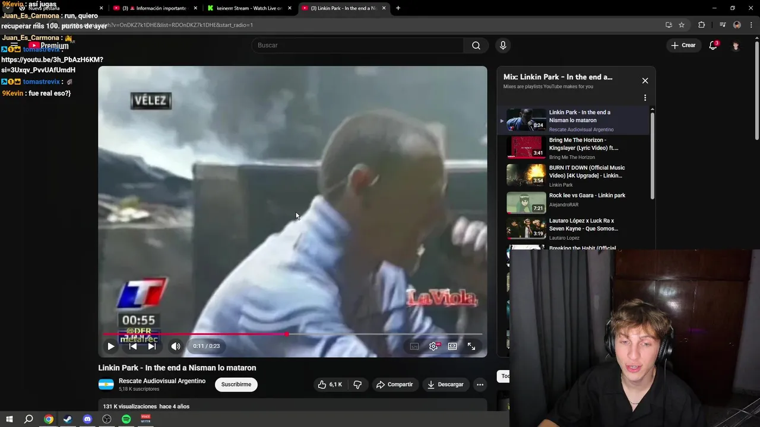The image size is (760, 427).
Task: Open video settings gear
Action: [x=433, y=346]
